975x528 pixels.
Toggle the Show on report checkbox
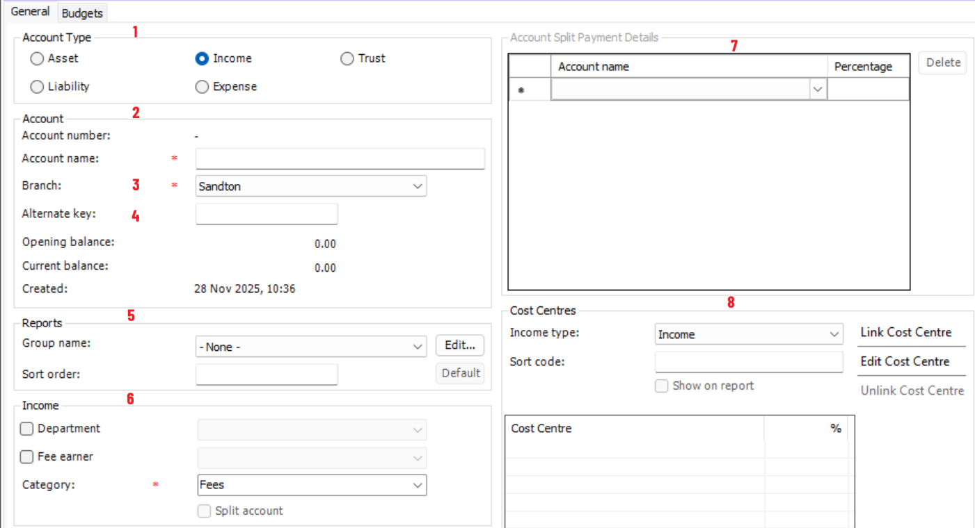click(x=662, y=386)
